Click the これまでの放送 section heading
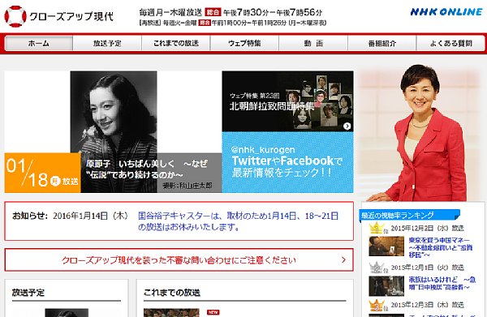The width and height of the screenshot is (487, 317). pyautogui.click(x=172, y=293)
